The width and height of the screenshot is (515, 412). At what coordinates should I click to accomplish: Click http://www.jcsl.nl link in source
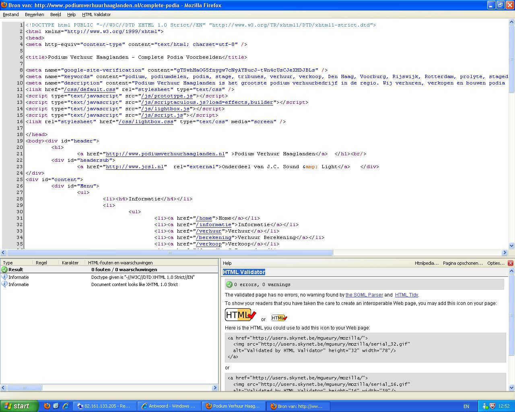[x=135, y=167]
